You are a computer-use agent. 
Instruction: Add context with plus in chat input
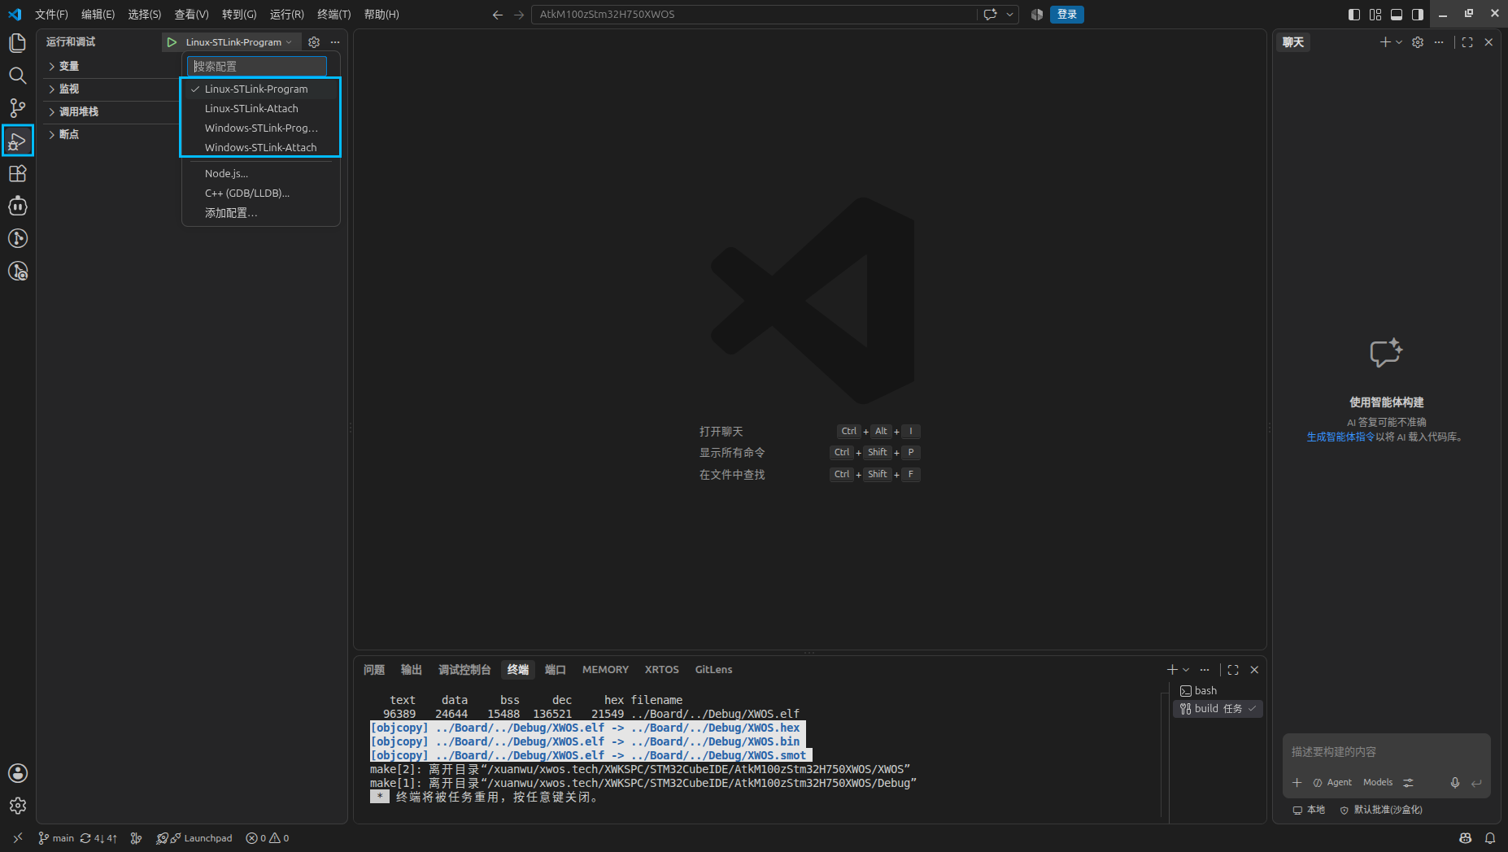click(x=1297, y=783)
